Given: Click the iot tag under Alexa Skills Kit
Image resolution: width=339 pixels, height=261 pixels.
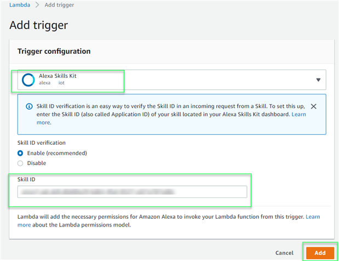Looking at the screenshot, I should point(62,83).
